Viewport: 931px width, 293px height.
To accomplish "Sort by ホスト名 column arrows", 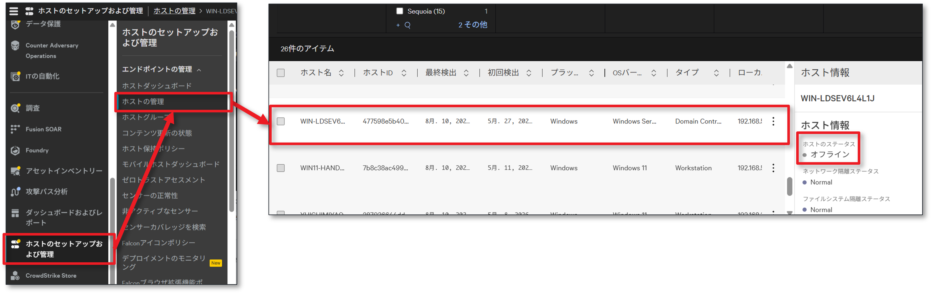I will pyautogui.click(x=341, y=73).
